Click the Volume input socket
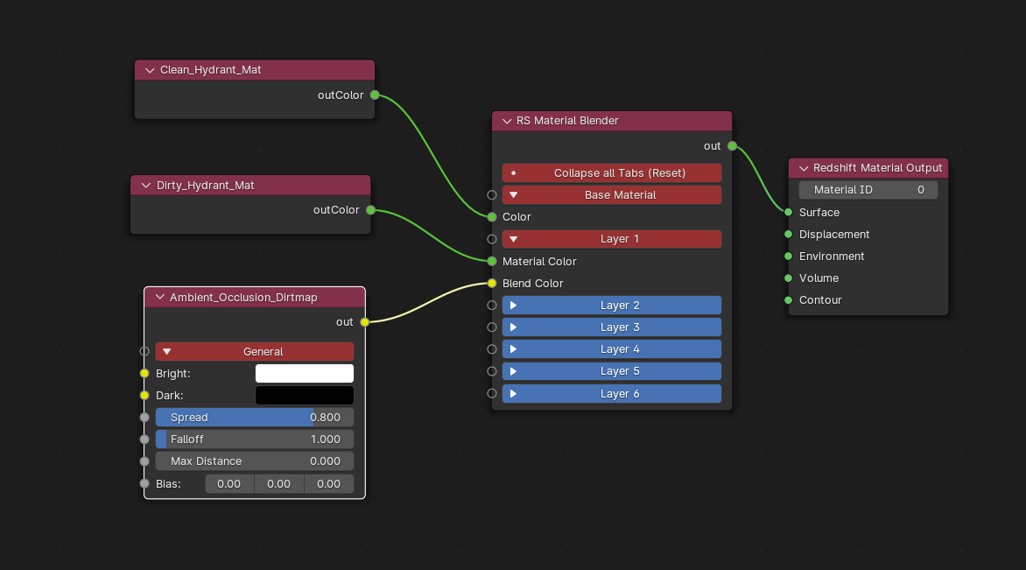 click(789, 278)
